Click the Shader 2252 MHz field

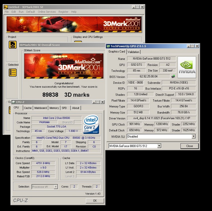[x=189, y=124]
